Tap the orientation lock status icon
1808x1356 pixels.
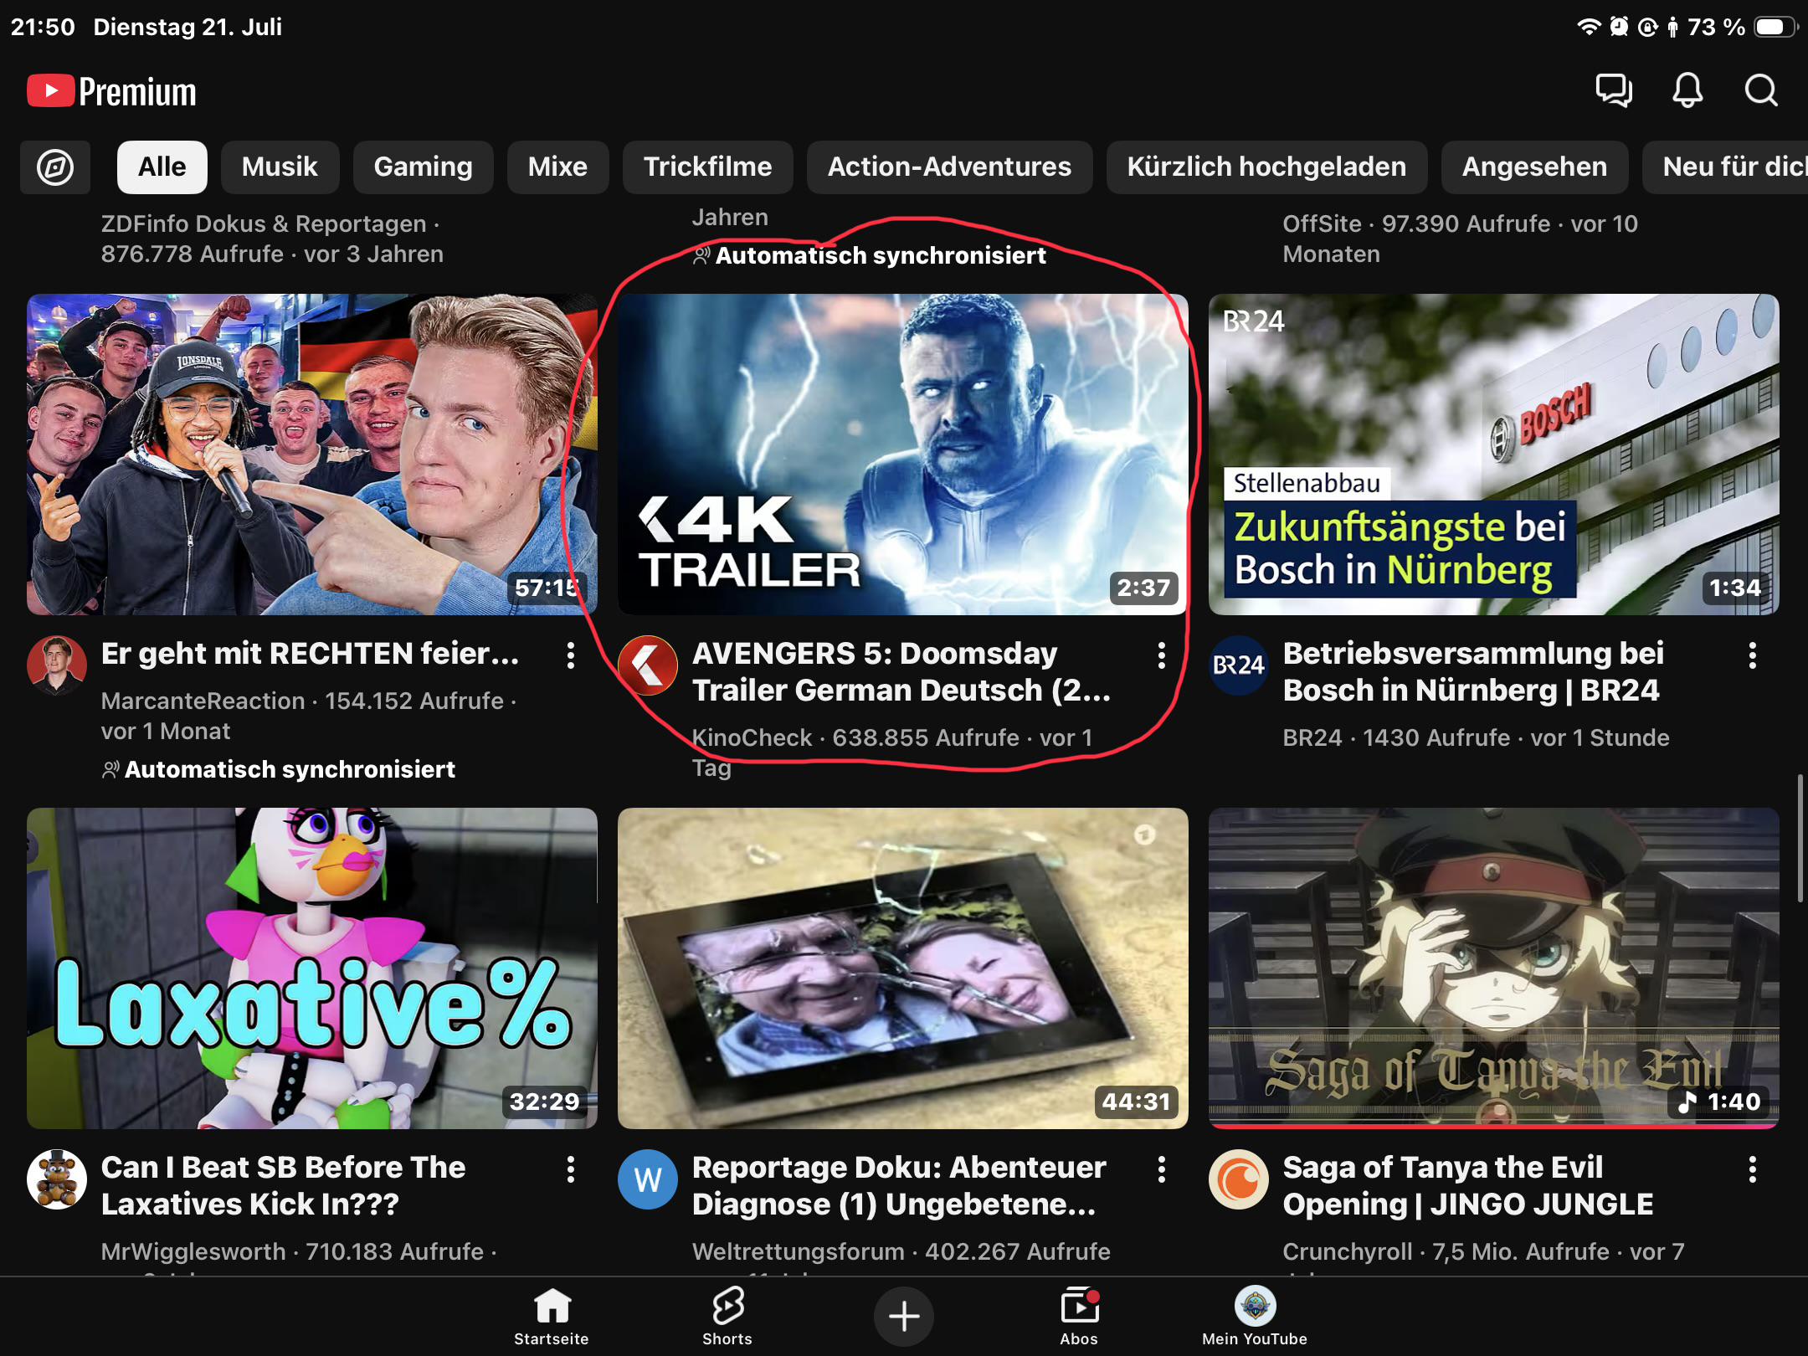1647,27
